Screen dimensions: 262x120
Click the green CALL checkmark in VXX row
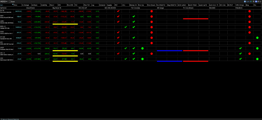(x=125, y=59)
